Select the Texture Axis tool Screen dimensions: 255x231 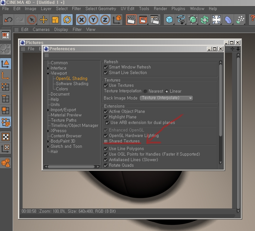coord(6,148)
